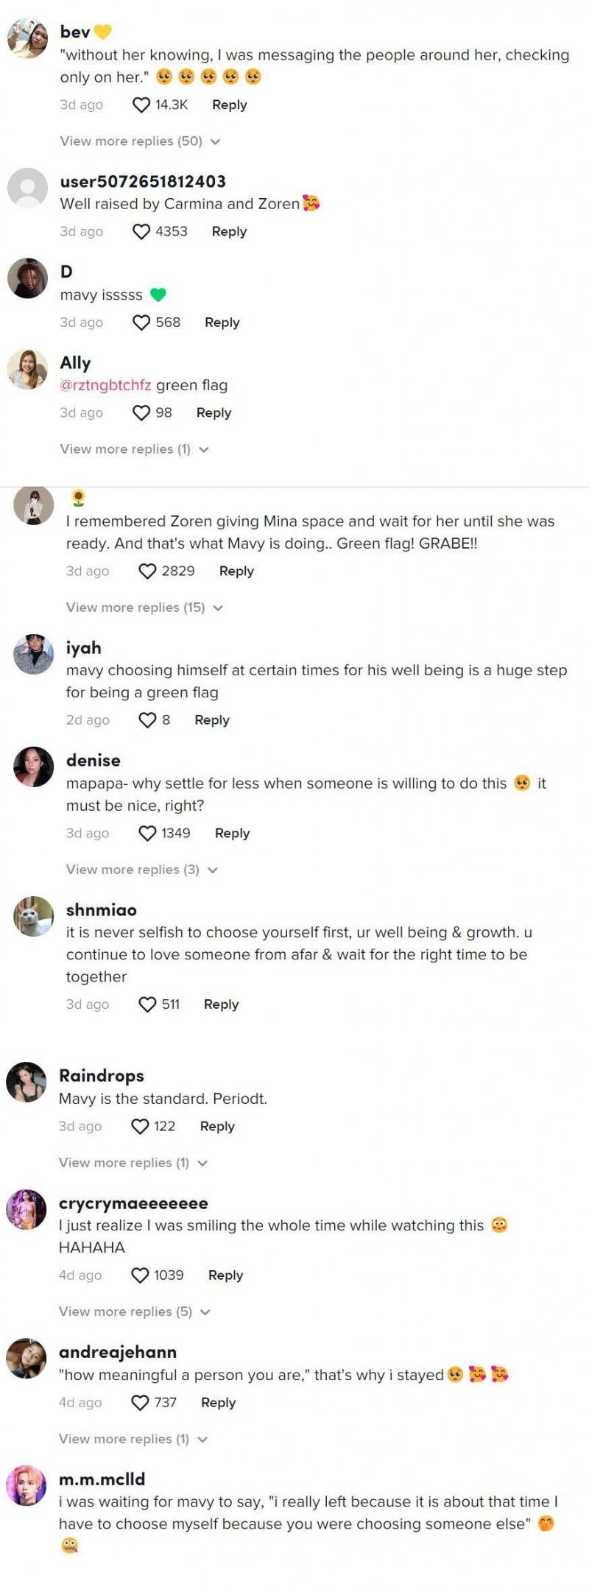Like iyah's comment with 8 likes
The image size is (589, 1595).
147,720
